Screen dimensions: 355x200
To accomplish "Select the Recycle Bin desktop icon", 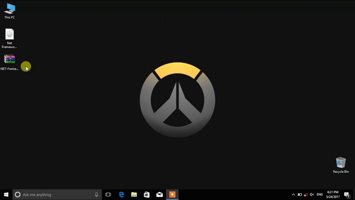I will (341, 165).
